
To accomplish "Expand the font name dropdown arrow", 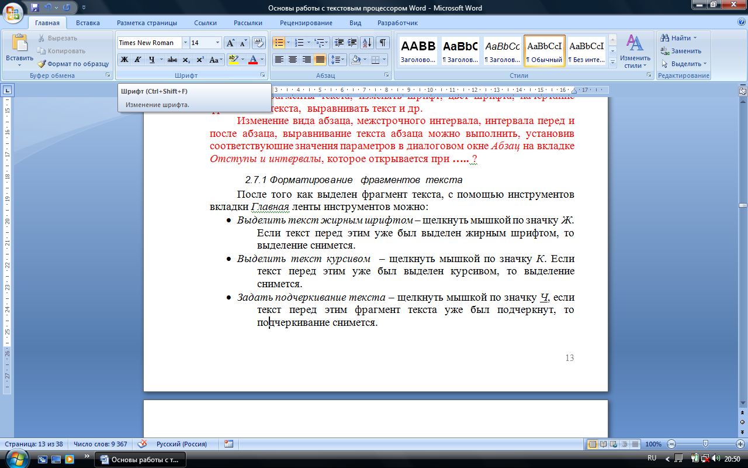I will tap(186, 43).
